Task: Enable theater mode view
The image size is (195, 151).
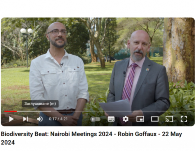Action: pyautogui.click(x=155, y=119)
